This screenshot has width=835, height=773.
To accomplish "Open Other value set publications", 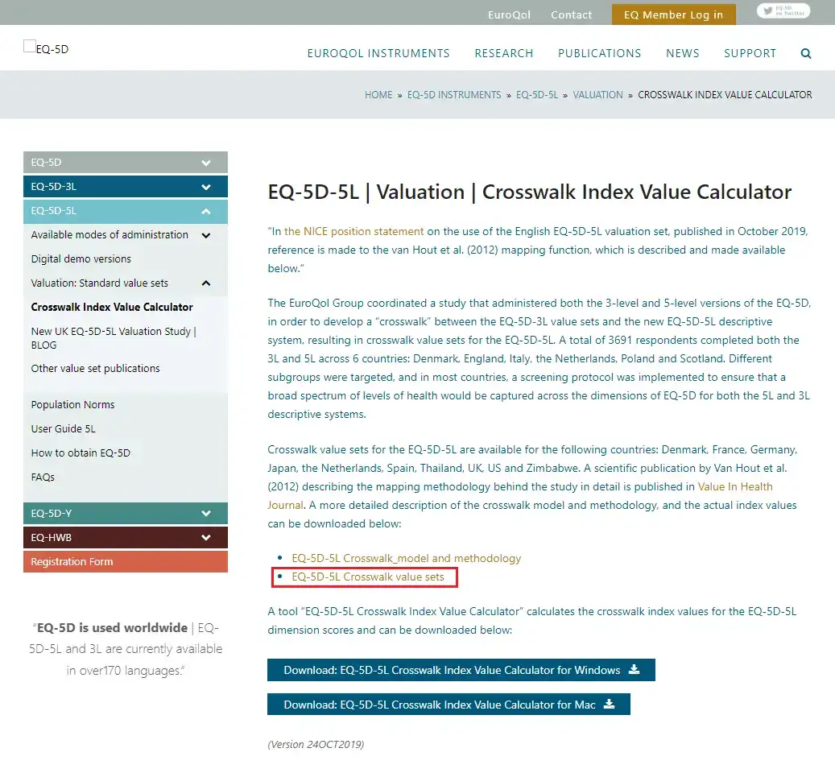I will click(95, 369).
